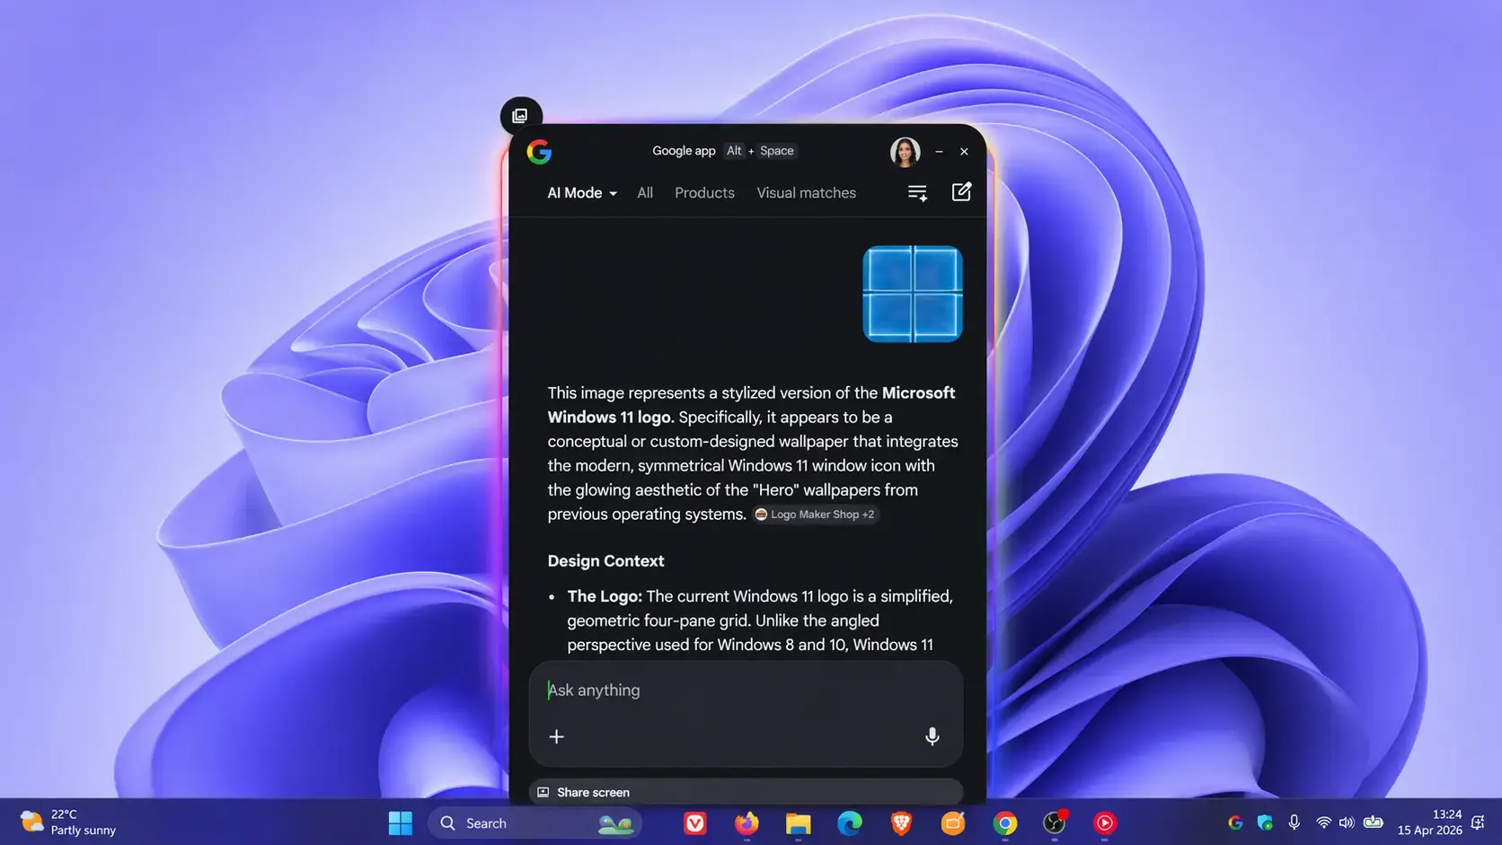Screen dimensions: 1502x845
Task: Open the Visual matches tab
Action: [805, 193]
